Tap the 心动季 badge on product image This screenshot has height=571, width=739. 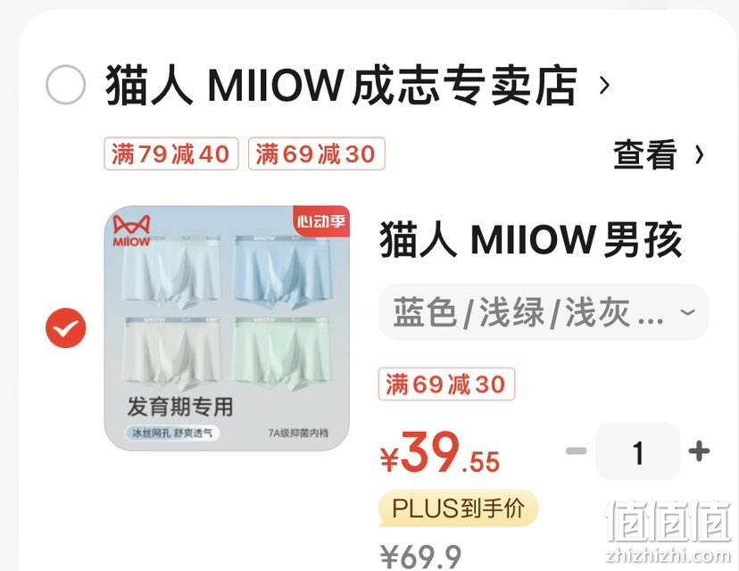point(321,221)
